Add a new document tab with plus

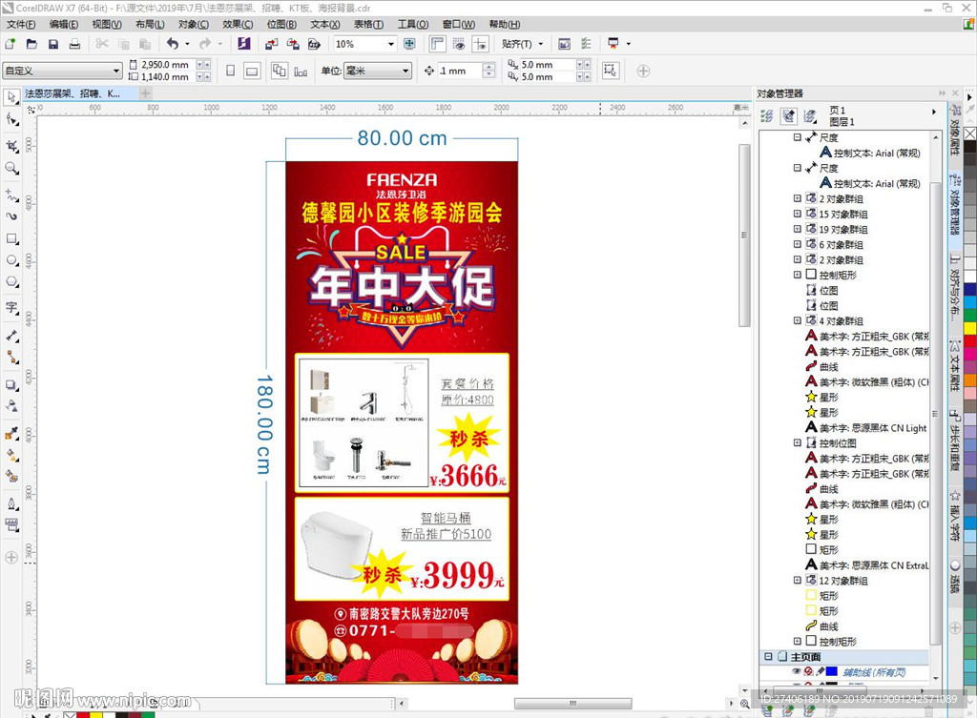[145, 93]
